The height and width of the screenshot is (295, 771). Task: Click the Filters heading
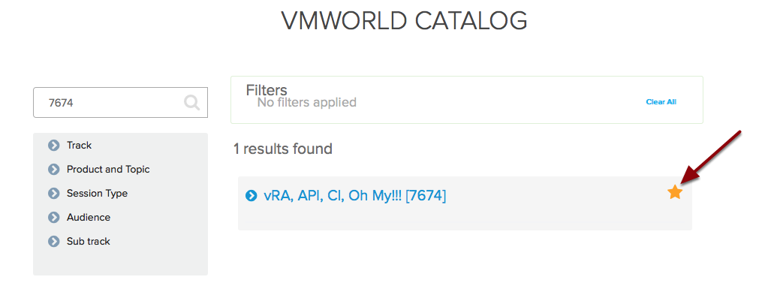click(267, 90)
